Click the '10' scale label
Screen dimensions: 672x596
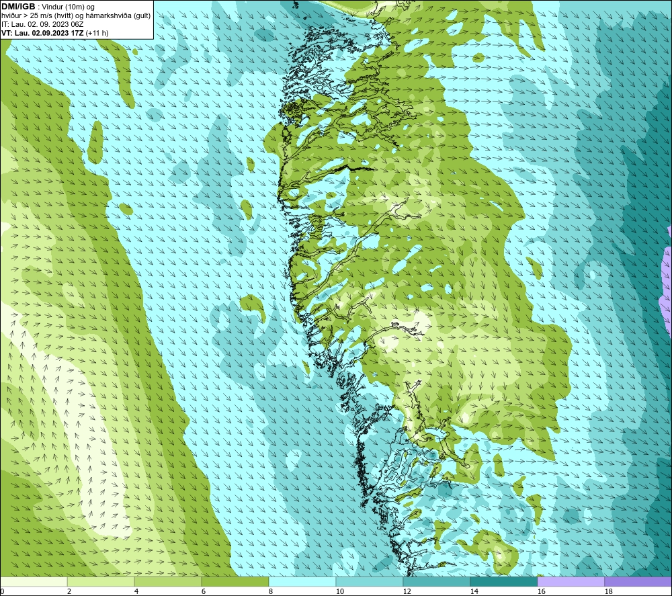pyautogui.click(x=340, y=591)
